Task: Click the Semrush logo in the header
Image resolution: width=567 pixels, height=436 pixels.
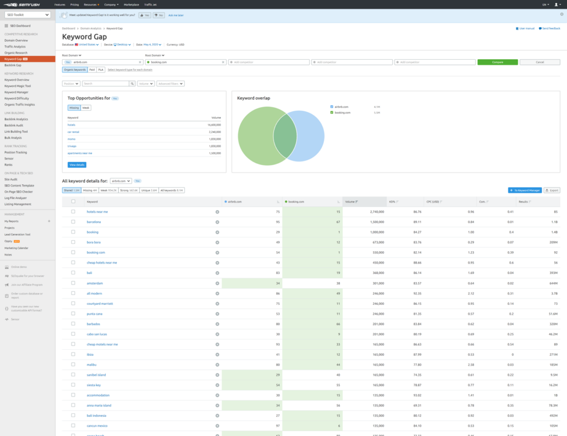Action: point(22,4)
